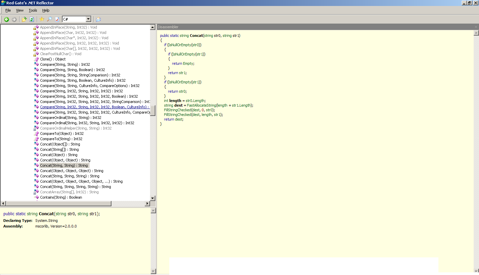Click the bookmark star toolbar icon
Image resolution: width=479 pixels, height=275 pixels.
[42, 19]
